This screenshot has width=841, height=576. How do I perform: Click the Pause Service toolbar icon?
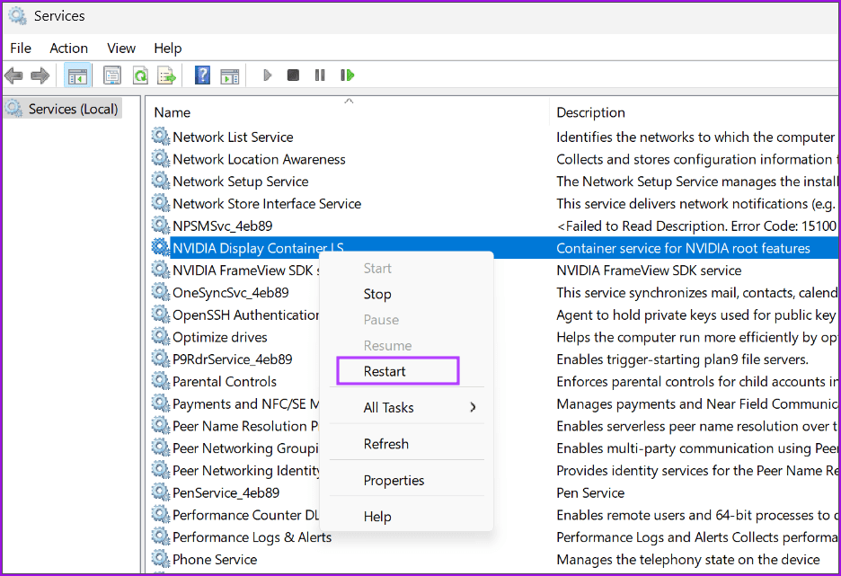(320, 75)
